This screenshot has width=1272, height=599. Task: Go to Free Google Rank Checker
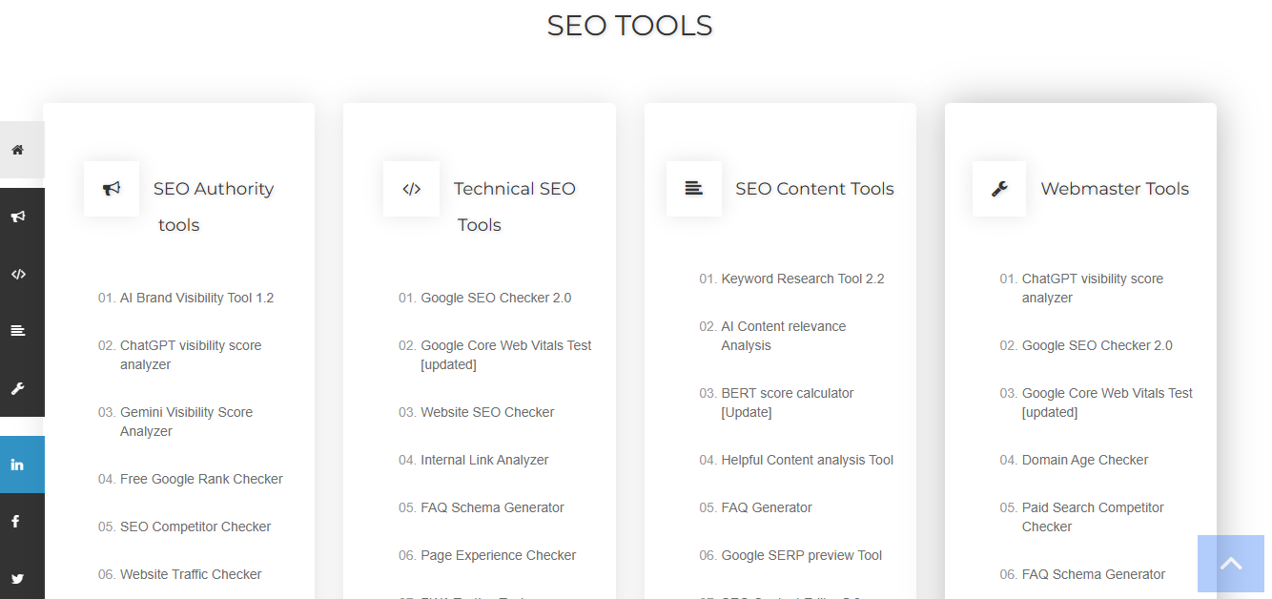201,479
